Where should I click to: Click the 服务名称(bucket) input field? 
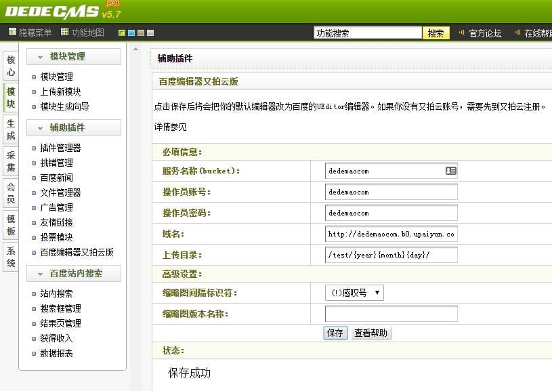click(x=391, y=171)
